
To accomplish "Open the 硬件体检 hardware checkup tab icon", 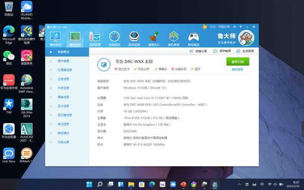I will tap(55, 37).
